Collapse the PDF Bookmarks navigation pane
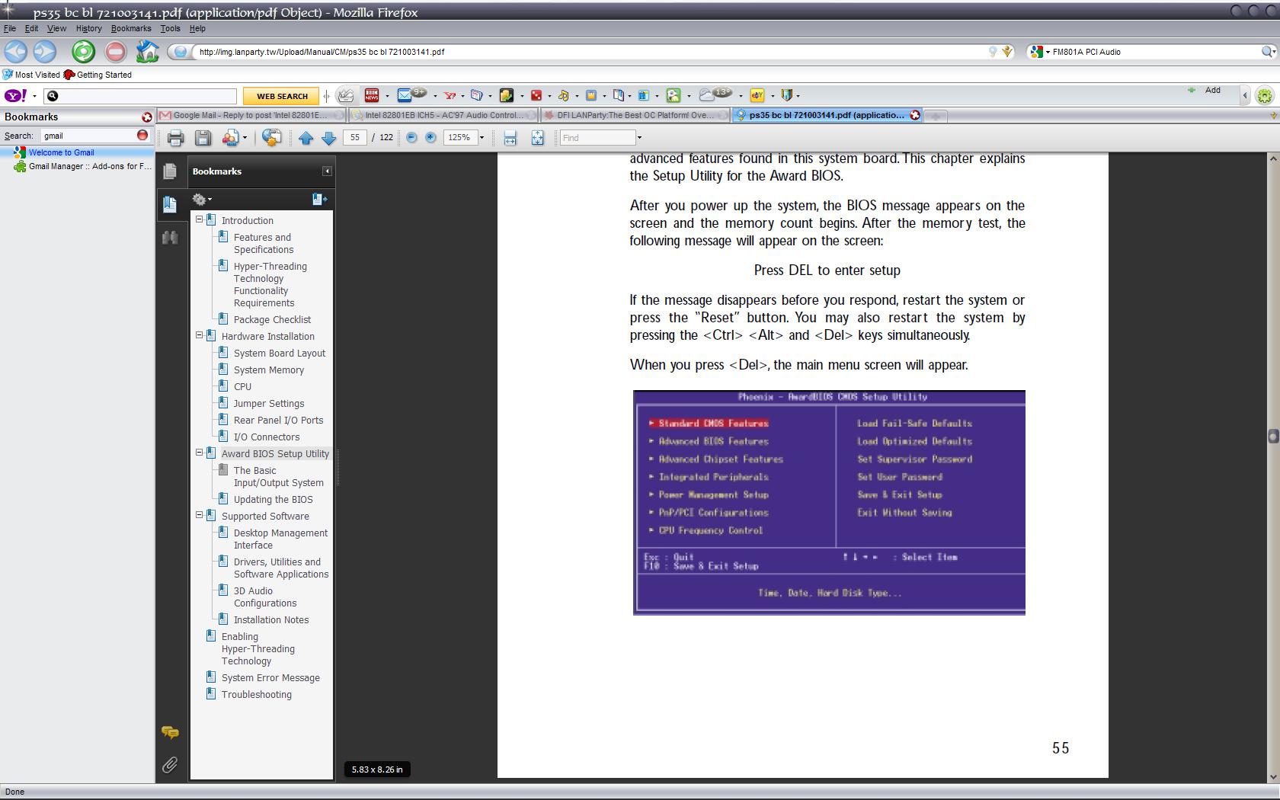 point(327,171)
